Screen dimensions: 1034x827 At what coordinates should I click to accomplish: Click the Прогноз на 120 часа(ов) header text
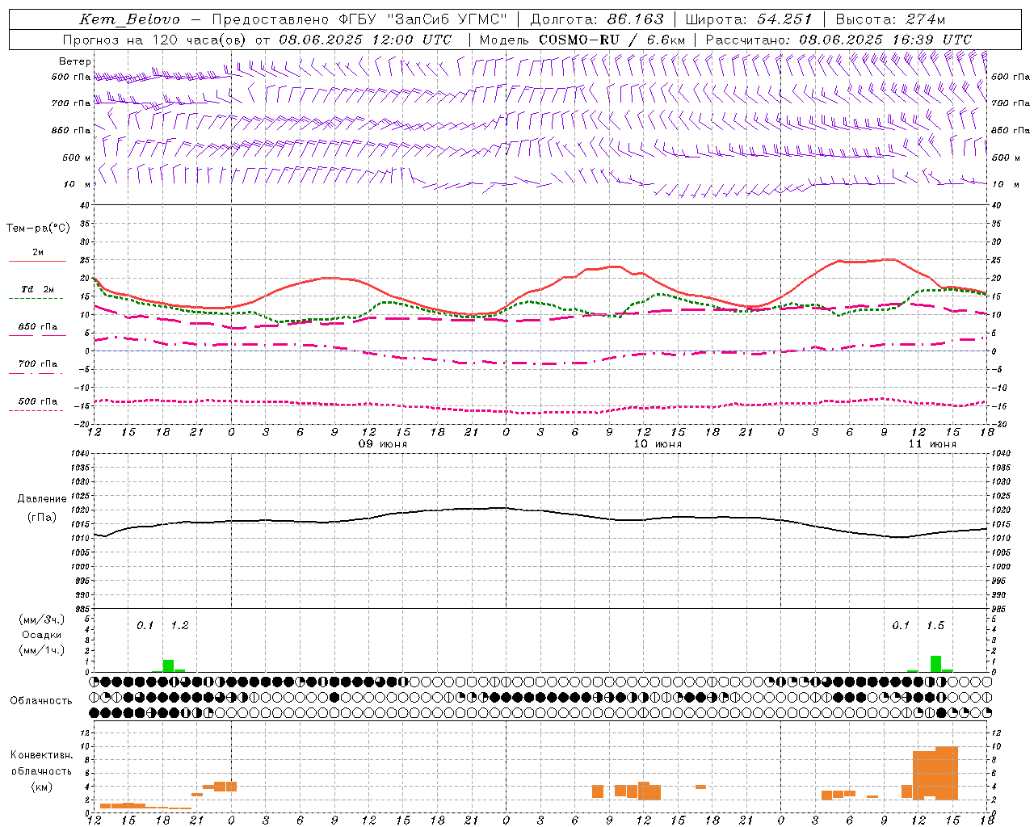pyautogui.click(x=154, y=40)
